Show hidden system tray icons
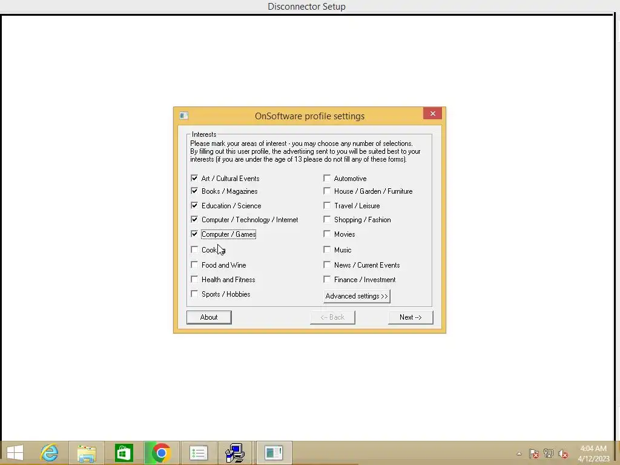 (519, 453)
